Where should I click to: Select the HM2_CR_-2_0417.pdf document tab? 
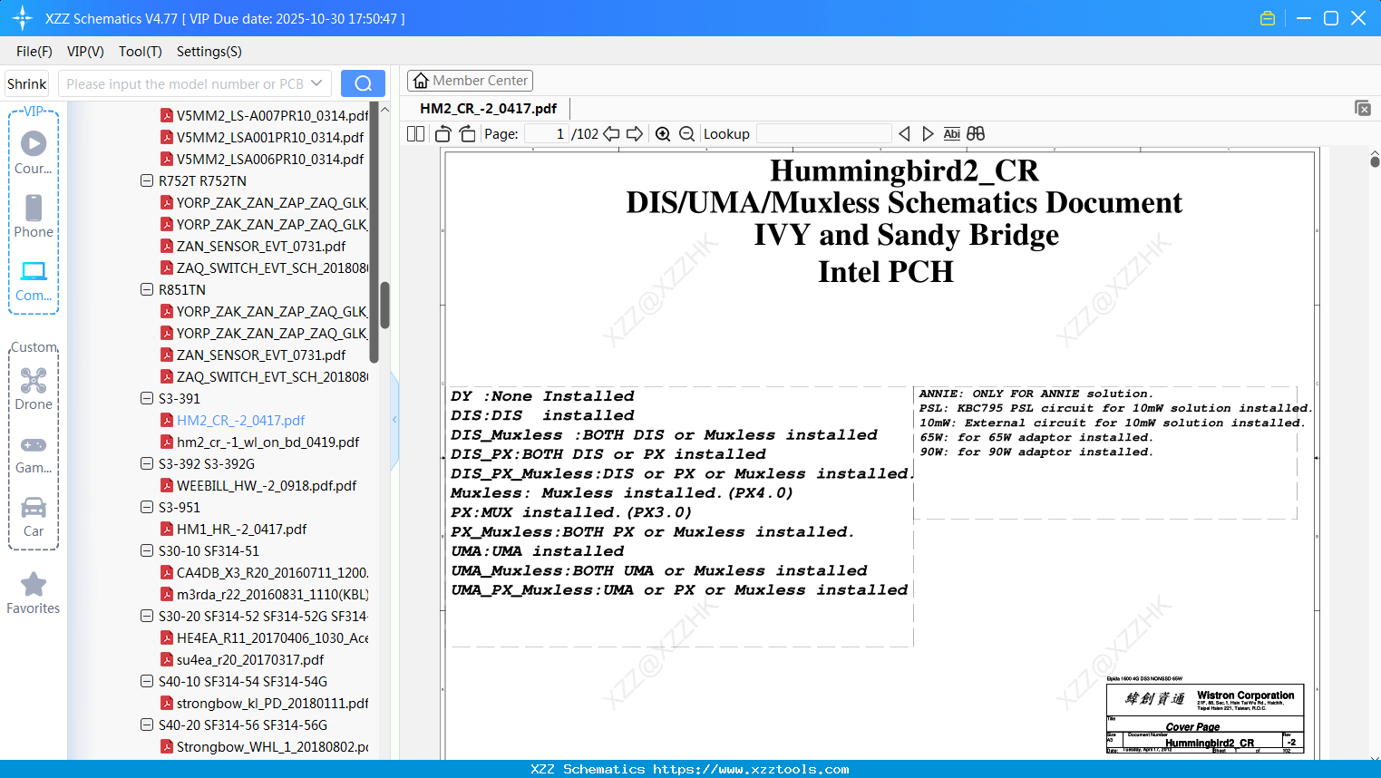(489, 109)
